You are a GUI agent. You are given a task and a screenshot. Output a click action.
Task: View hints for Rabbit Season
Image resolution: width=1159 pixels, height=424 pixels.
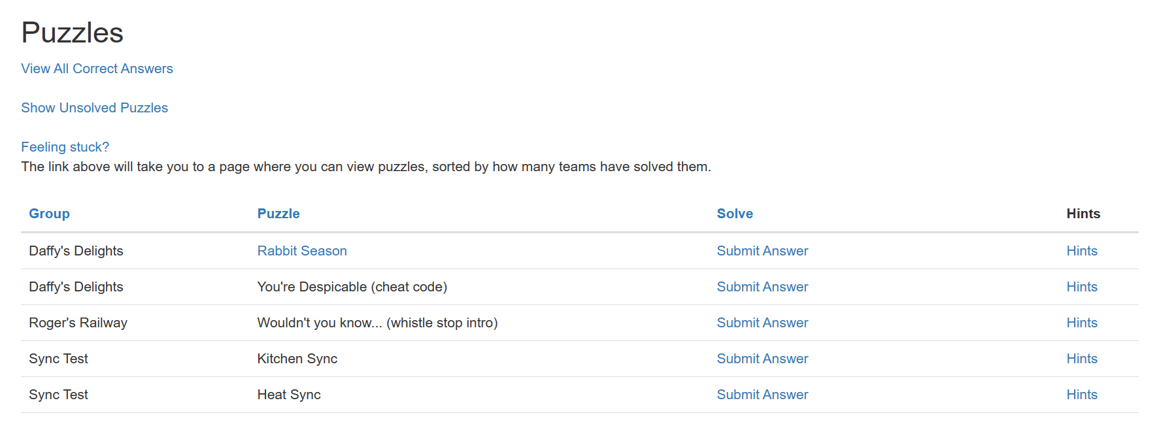pyautogui.click(x=1082, y=251)
